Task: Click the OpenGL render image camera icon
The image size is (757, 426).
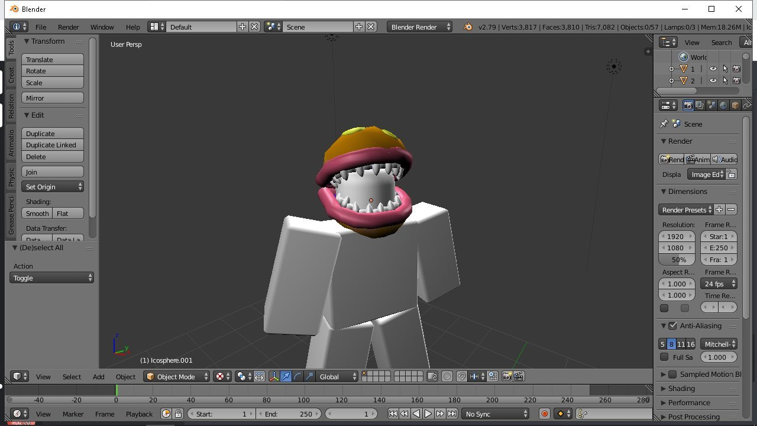Action: [x=507, y=376]
